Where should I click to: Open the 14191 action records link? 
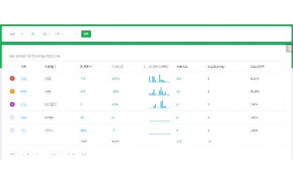click(116, 91)
